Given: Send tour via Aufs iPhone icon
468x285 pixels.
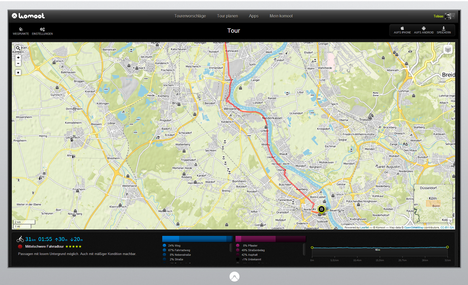Looking at the screenshot, I should [402, 30].
